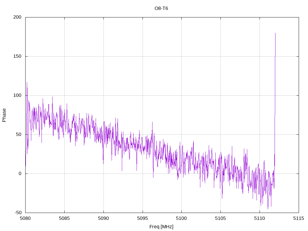
Task: Click the plot title O8-T6
Action: click(161, 8)
